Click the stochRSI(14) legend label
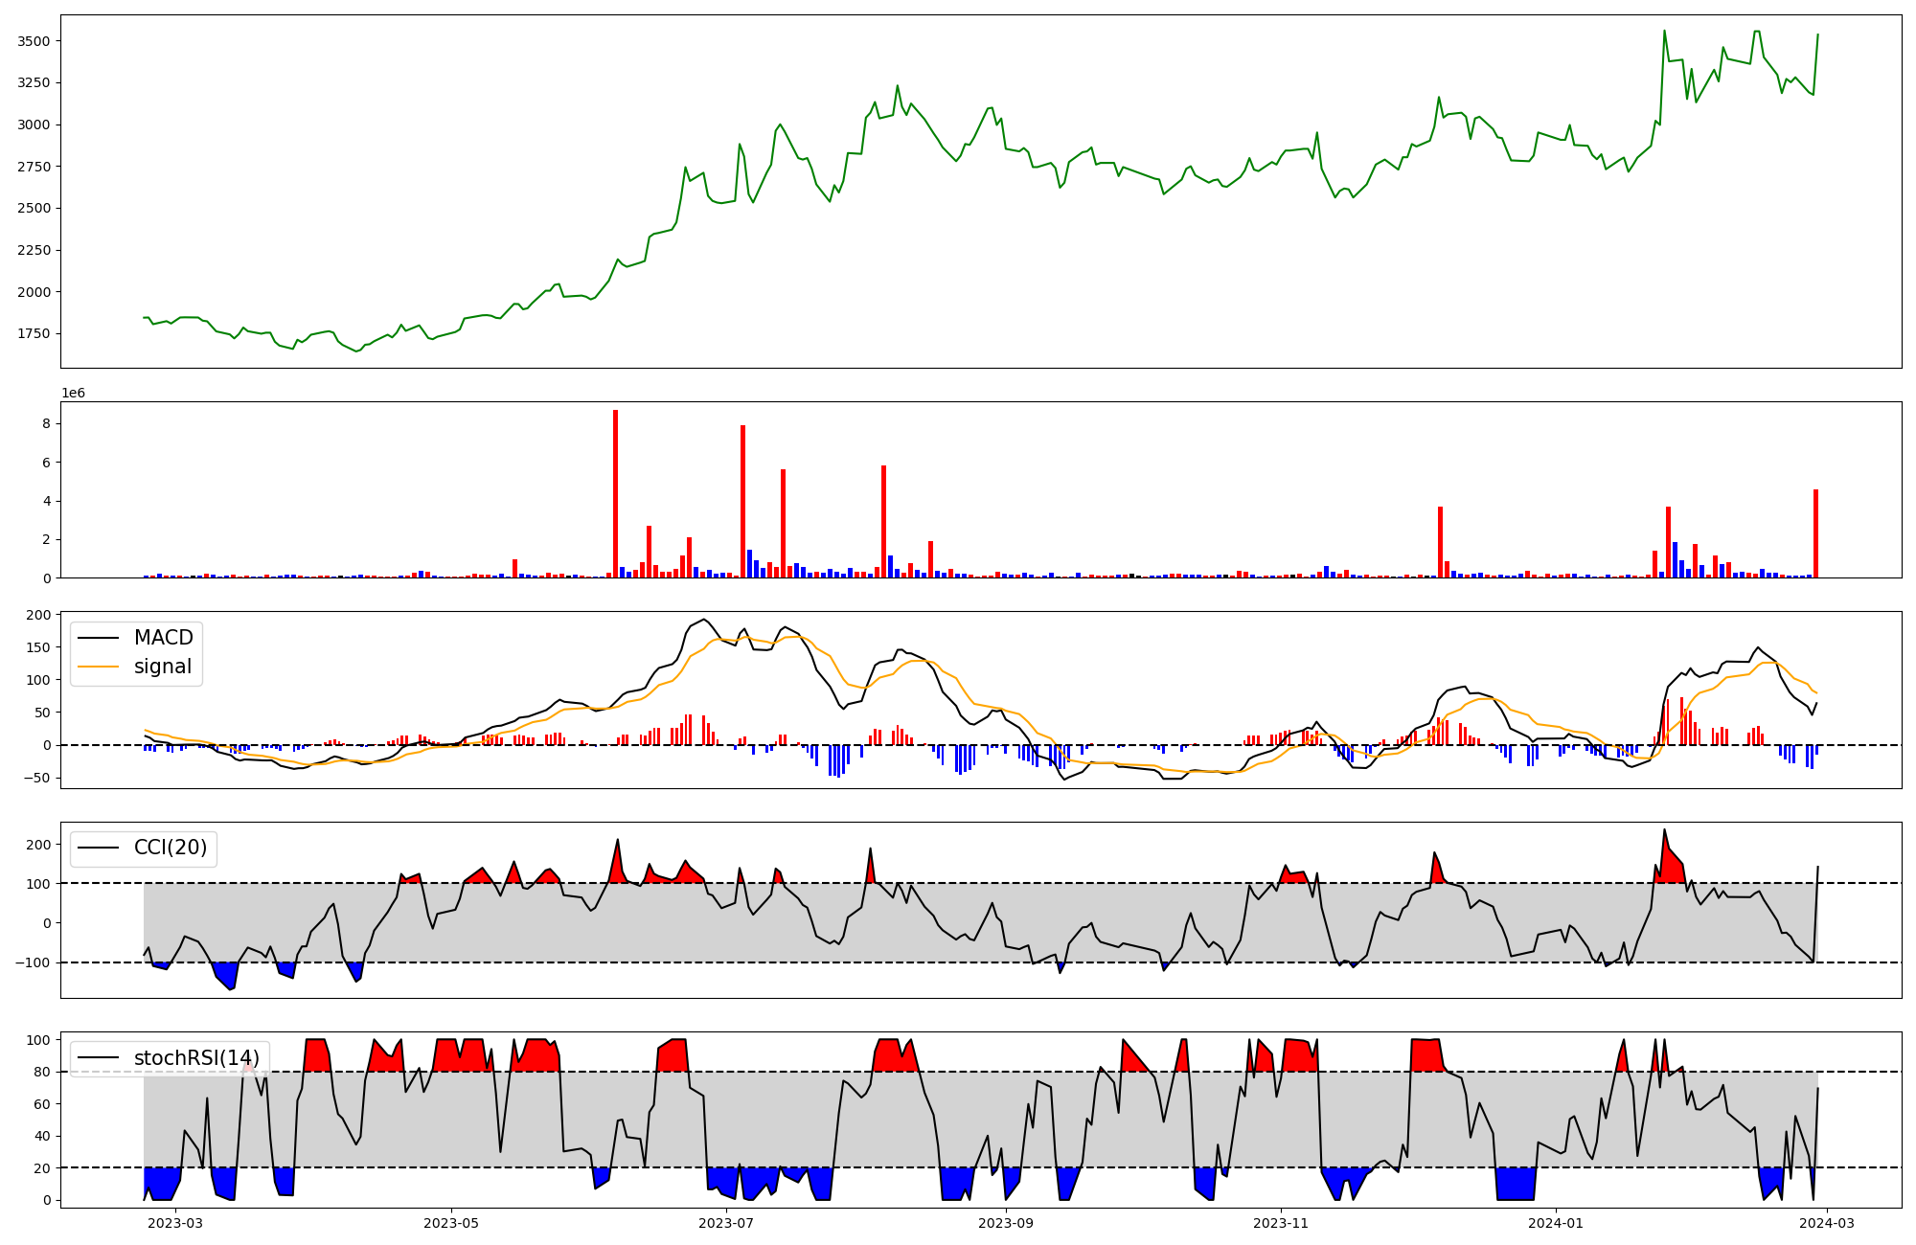1916x1245 pixels. click(196, 1058)
